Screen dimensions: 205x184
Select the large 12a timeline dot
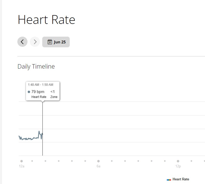tap(22, 161)
